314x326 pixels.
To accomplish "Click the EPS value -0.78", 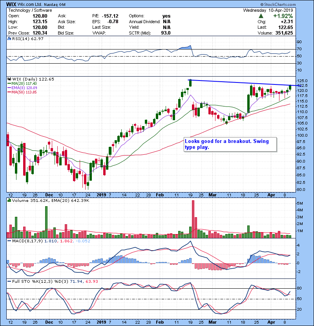I will pyautogui.click(x=113, y=22).
